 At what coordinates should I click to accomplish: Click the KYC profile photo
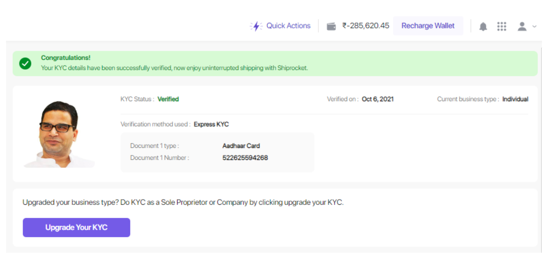[59, 134]
